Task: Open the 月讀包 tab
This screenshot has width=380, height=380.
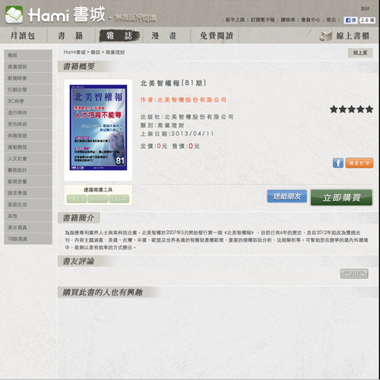Action: pos(23,36)
